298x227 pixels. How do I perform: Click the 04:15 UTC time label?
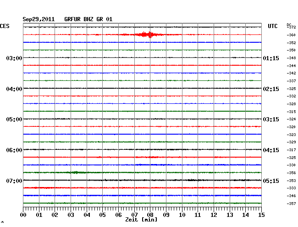[271, 150]
